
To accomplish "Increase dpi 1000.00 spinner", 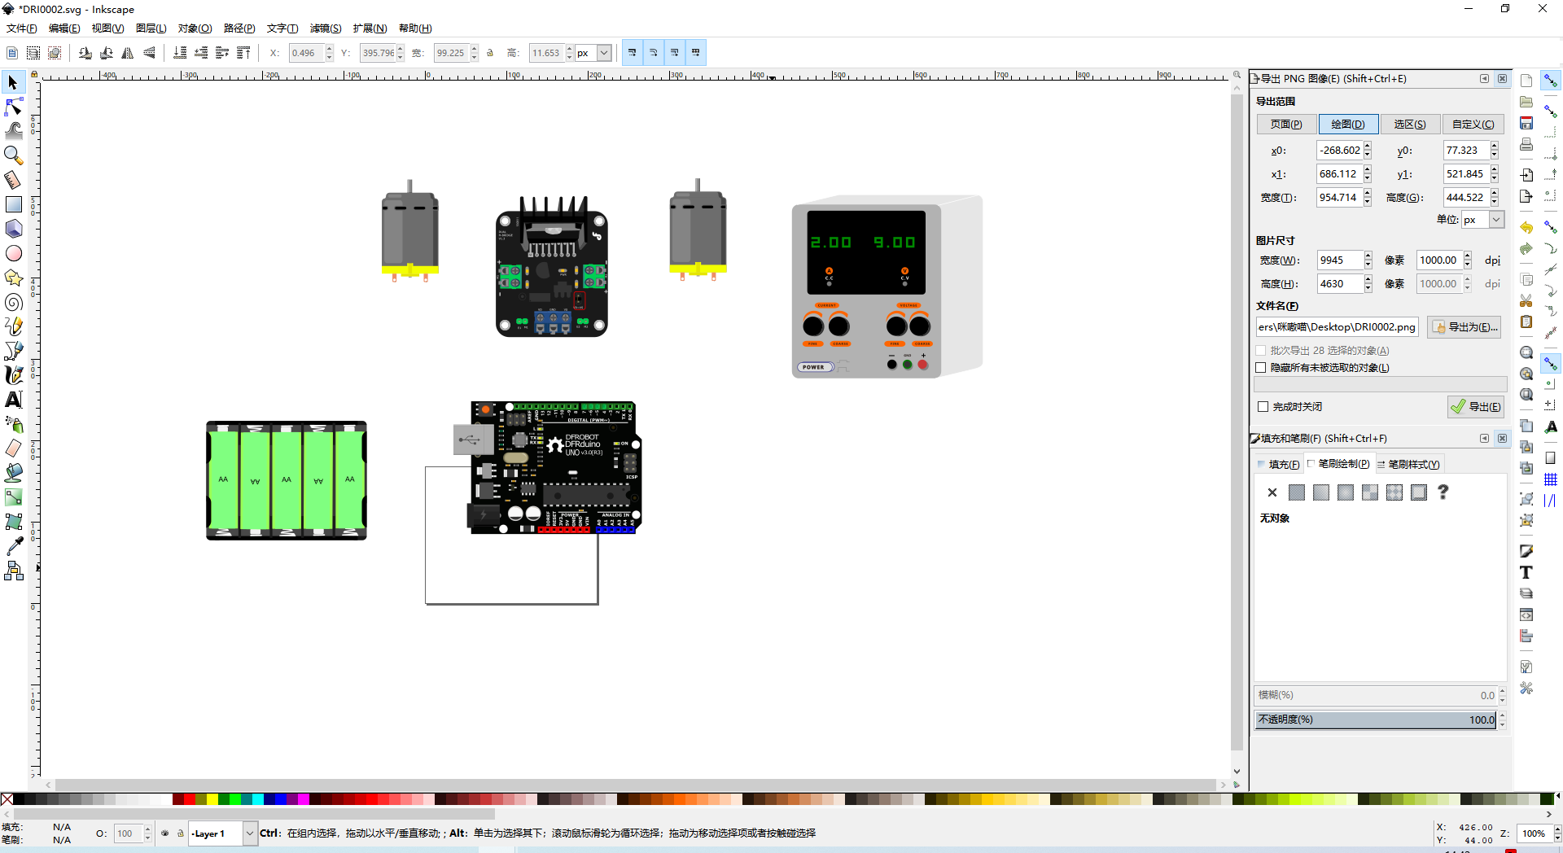I will pyautogui.click(x=1468, y=256).
